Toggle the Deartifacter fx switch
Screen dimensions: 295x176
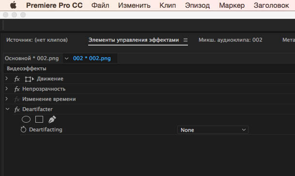click(x=17, y=110)
